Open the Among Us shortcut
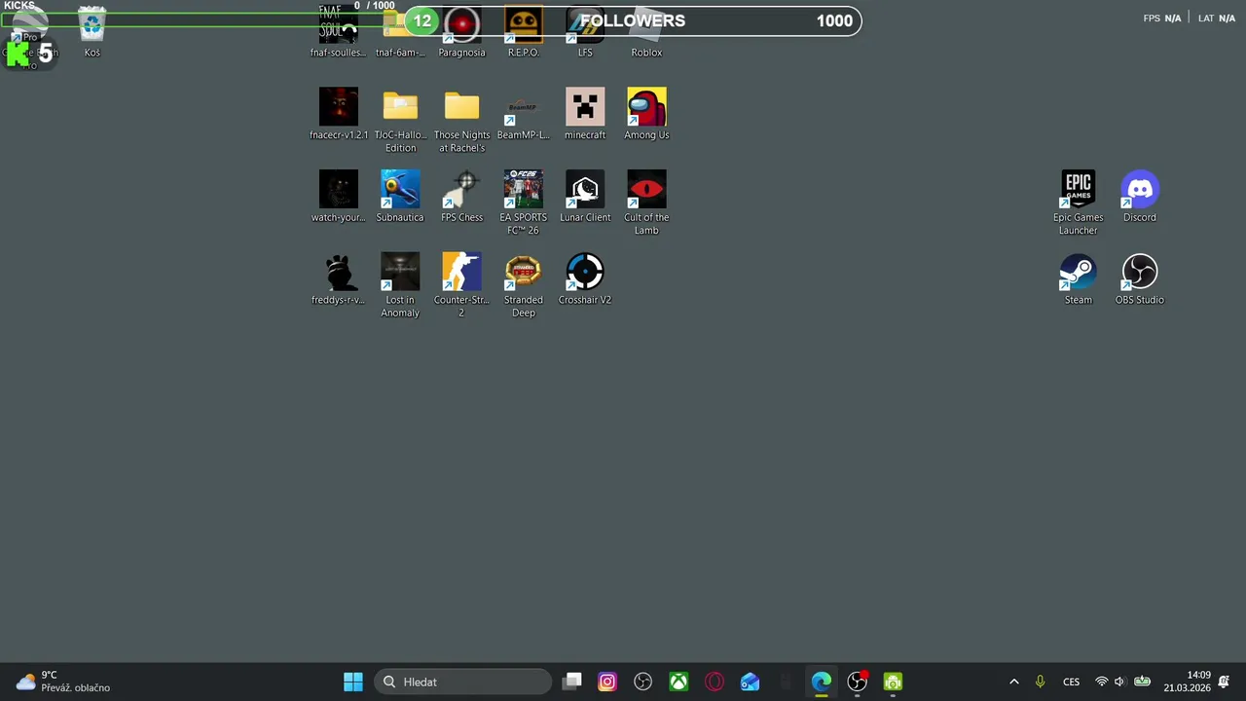The width and height of the screenshot is (1246, 701). tap(646, 114)
